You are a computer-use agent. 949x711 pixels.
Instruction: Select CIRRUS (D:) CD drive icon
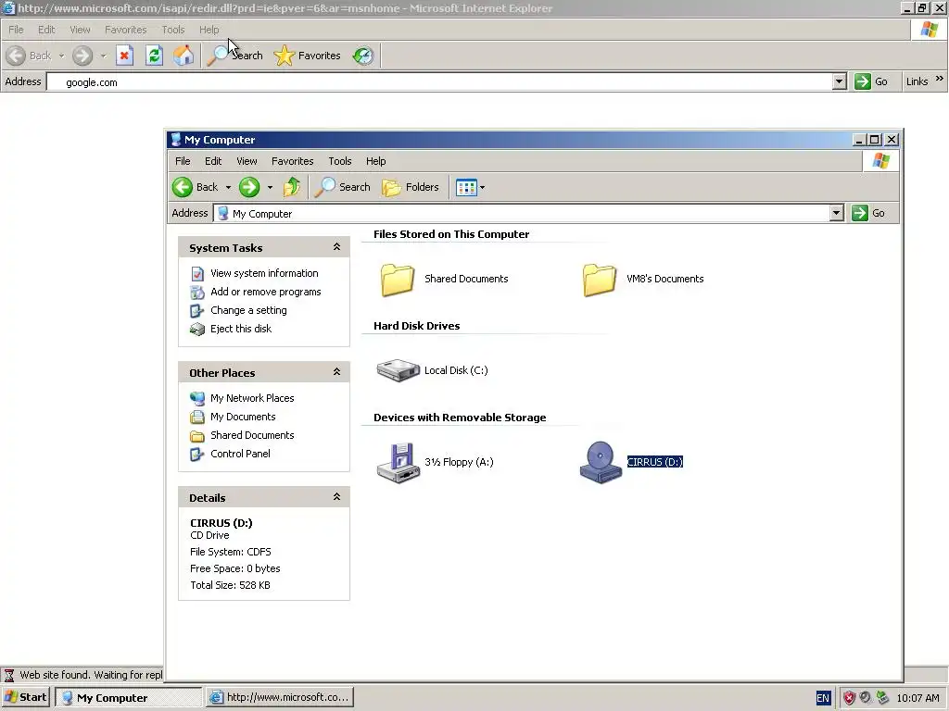click(x=601, y=463)
